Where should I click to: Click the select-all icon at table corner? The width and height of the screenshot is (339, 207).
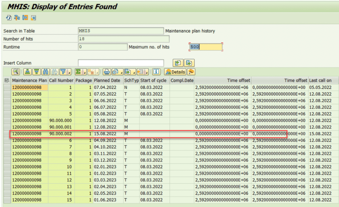pyautogui.click(x=7, y=80)
